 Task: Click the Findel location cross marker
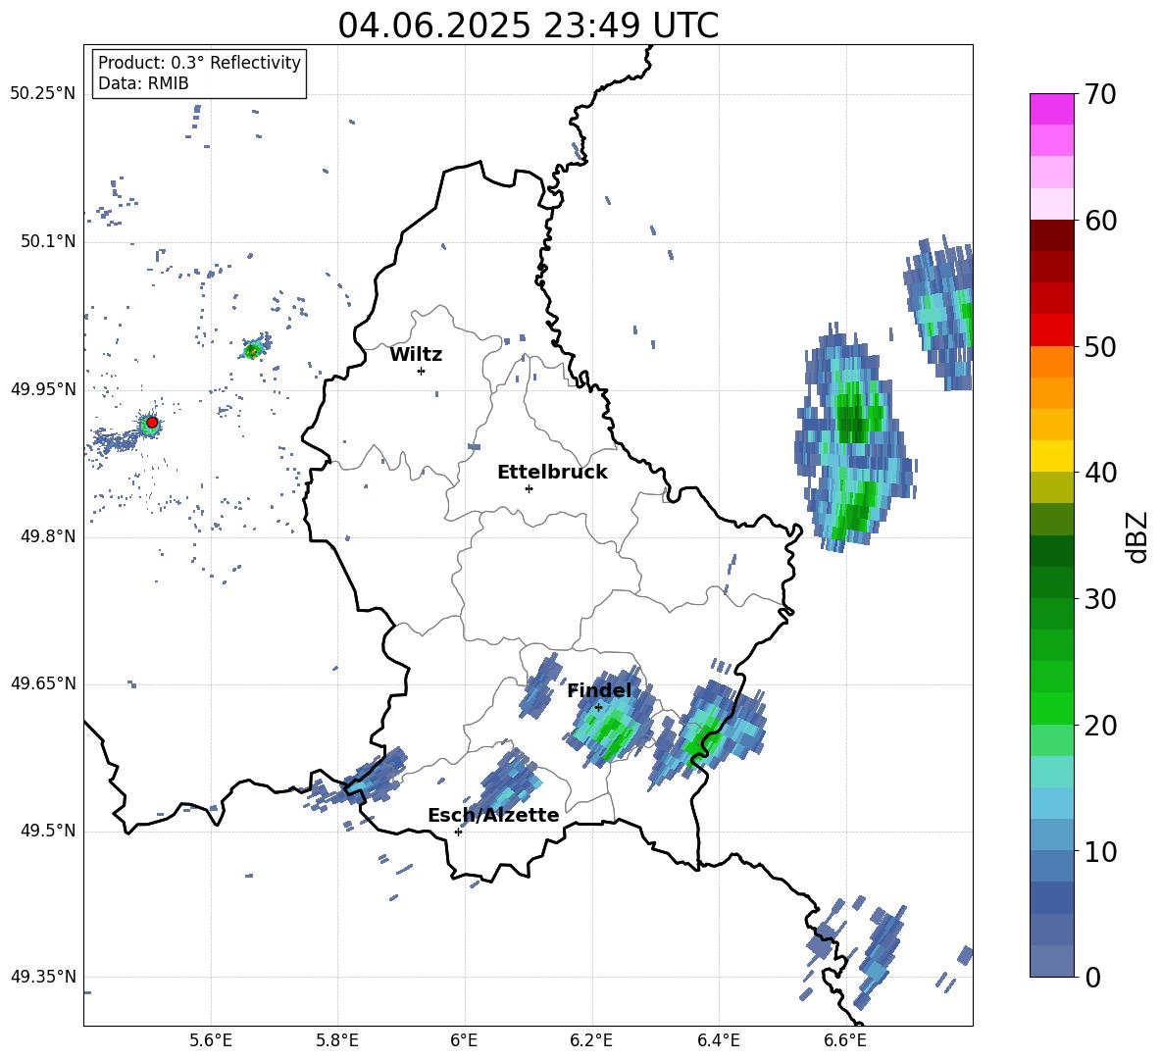(598, 708)
